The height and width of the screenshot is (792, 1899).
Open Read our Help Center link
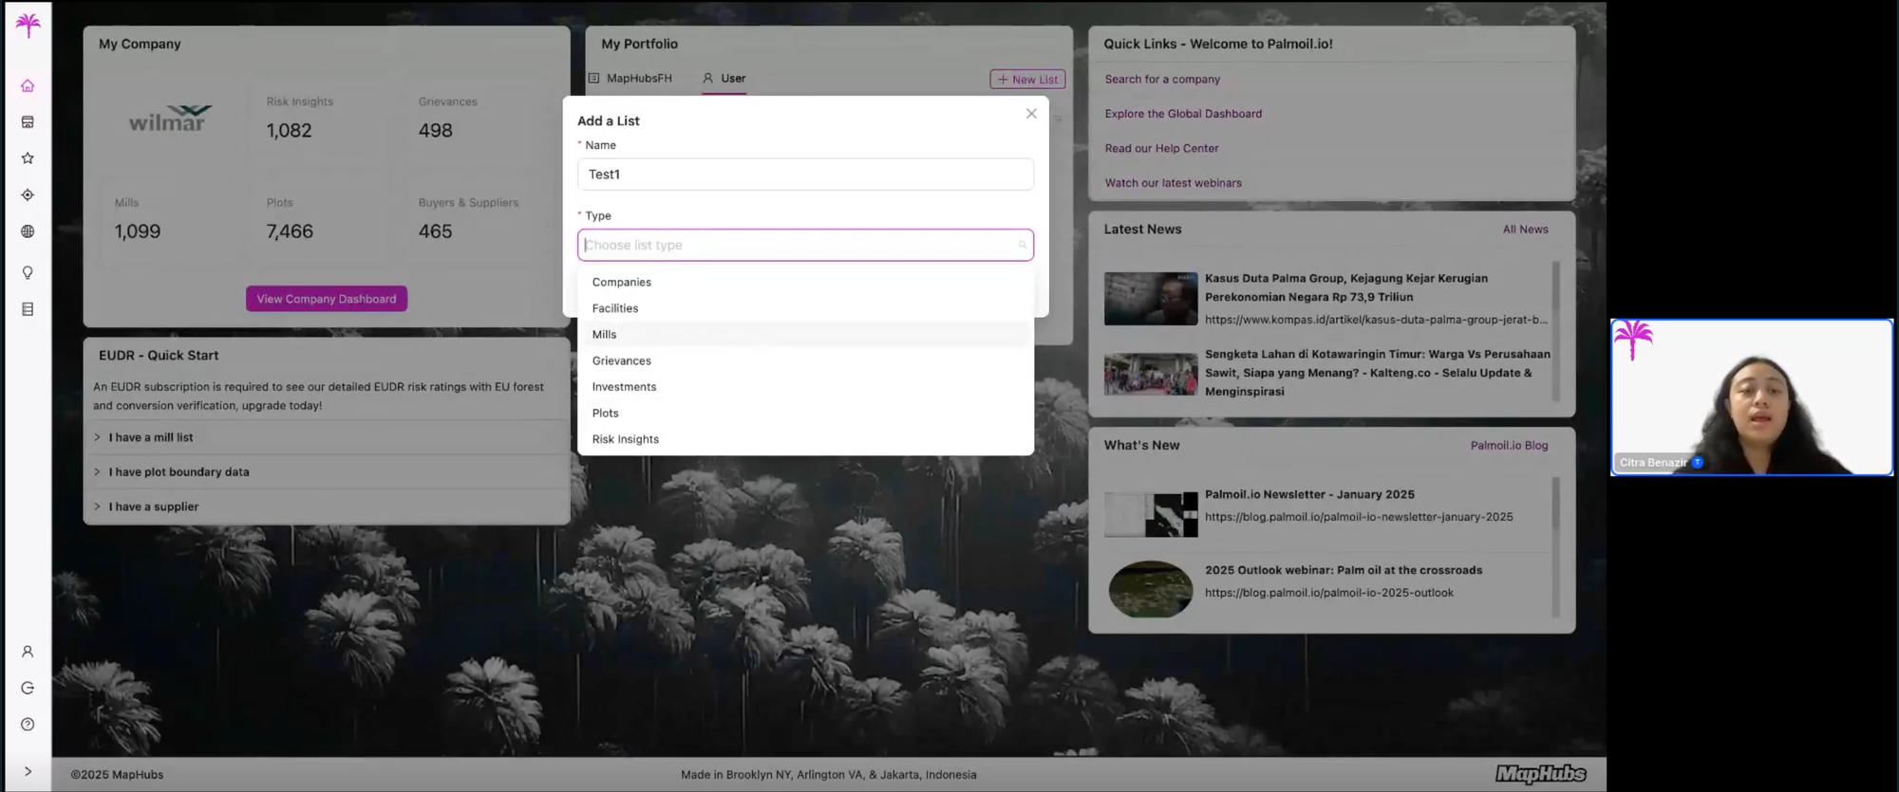pos(1161,149)
